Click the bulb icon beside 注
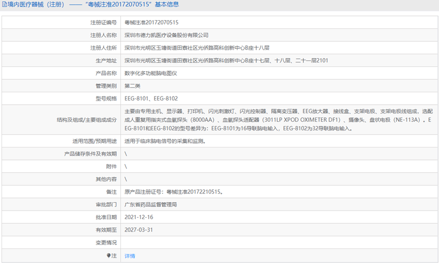This screenshot has width=439, height=263. pyautogui.click(x=108, y=255)
